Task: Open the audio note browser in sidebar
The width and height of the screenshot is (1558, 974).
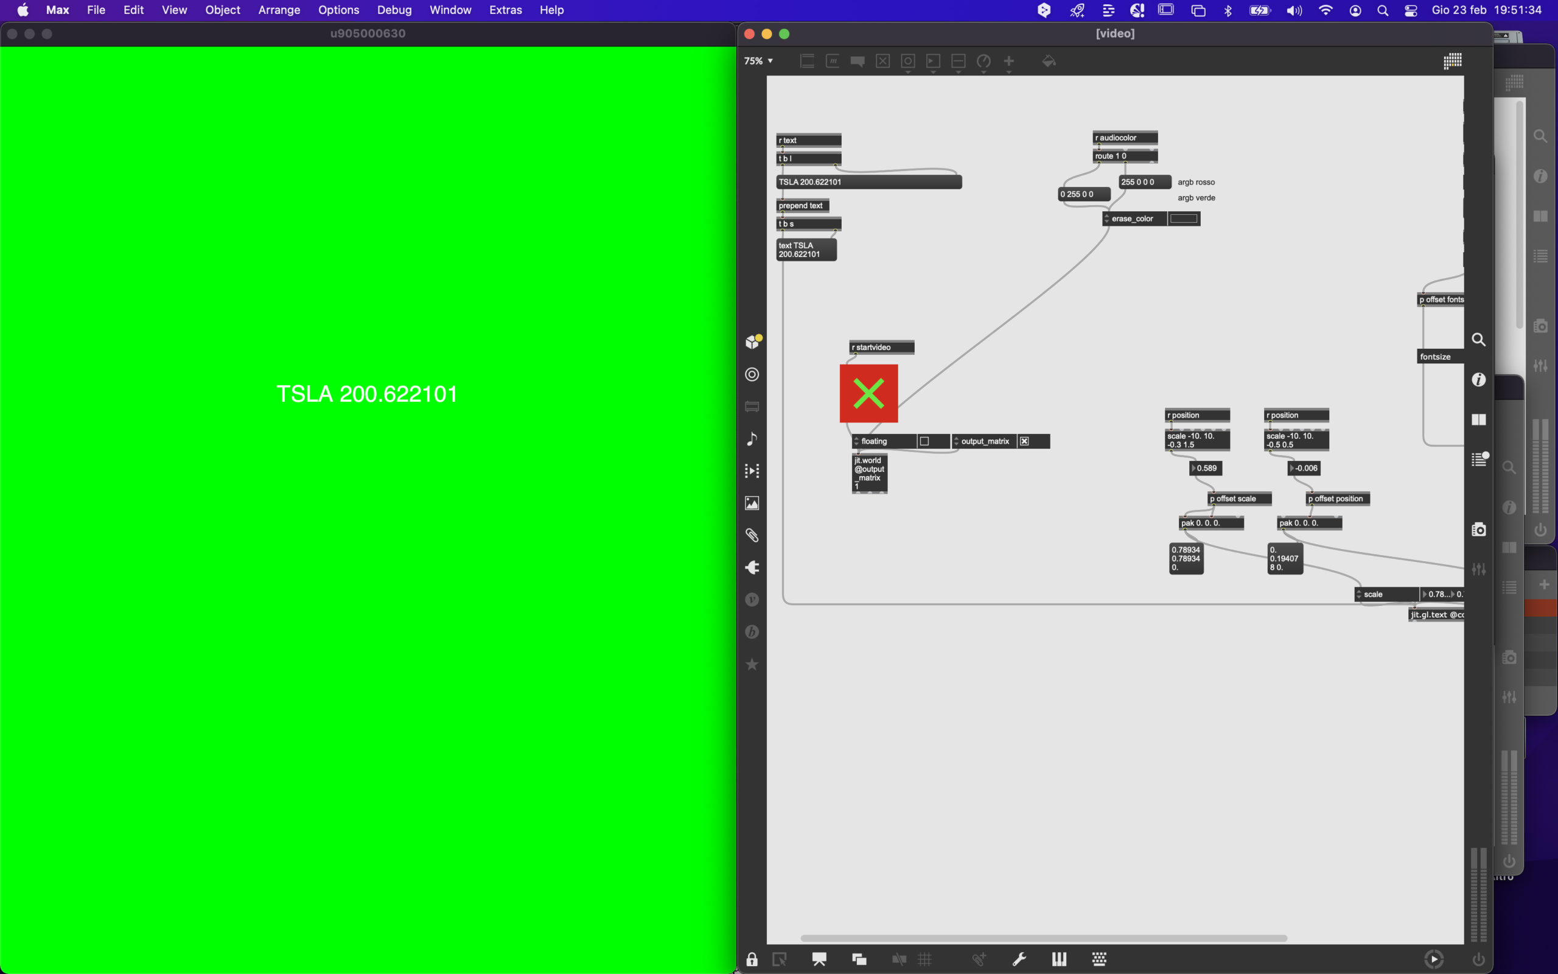Action: pyautogui.click(x=752, y=439)
